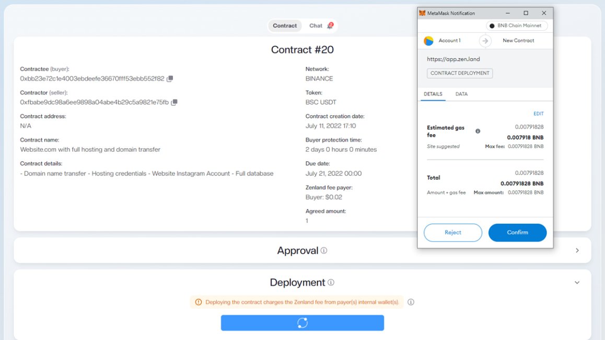
Task: Open the DETAILS tab in MetaMask
Action: pos(433,94)
